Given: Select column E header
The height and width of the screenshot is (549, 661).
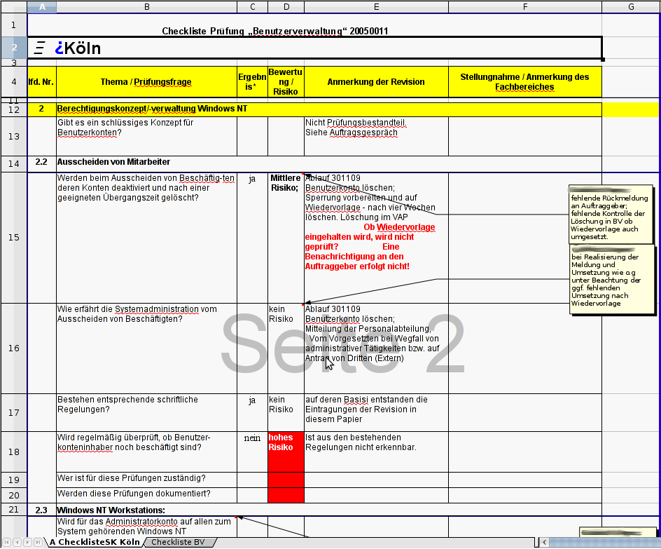Looking at the screenshot, I should coord(377,7).
